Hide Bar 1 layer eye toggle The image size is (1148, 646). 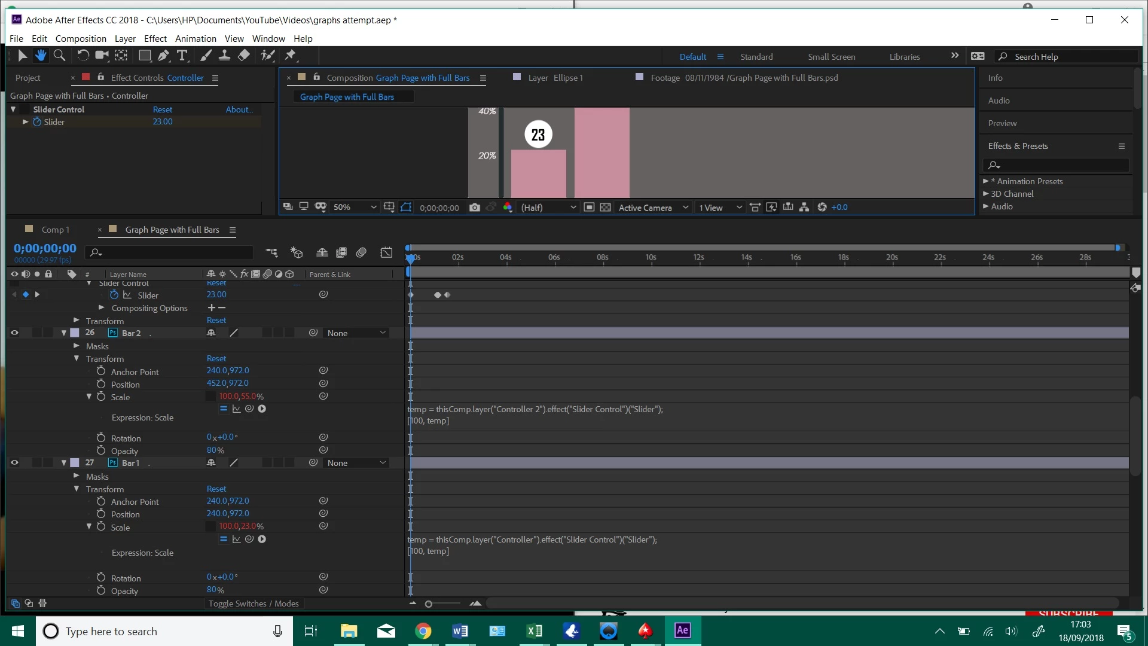pyautogui.click(x=14, y=462)
